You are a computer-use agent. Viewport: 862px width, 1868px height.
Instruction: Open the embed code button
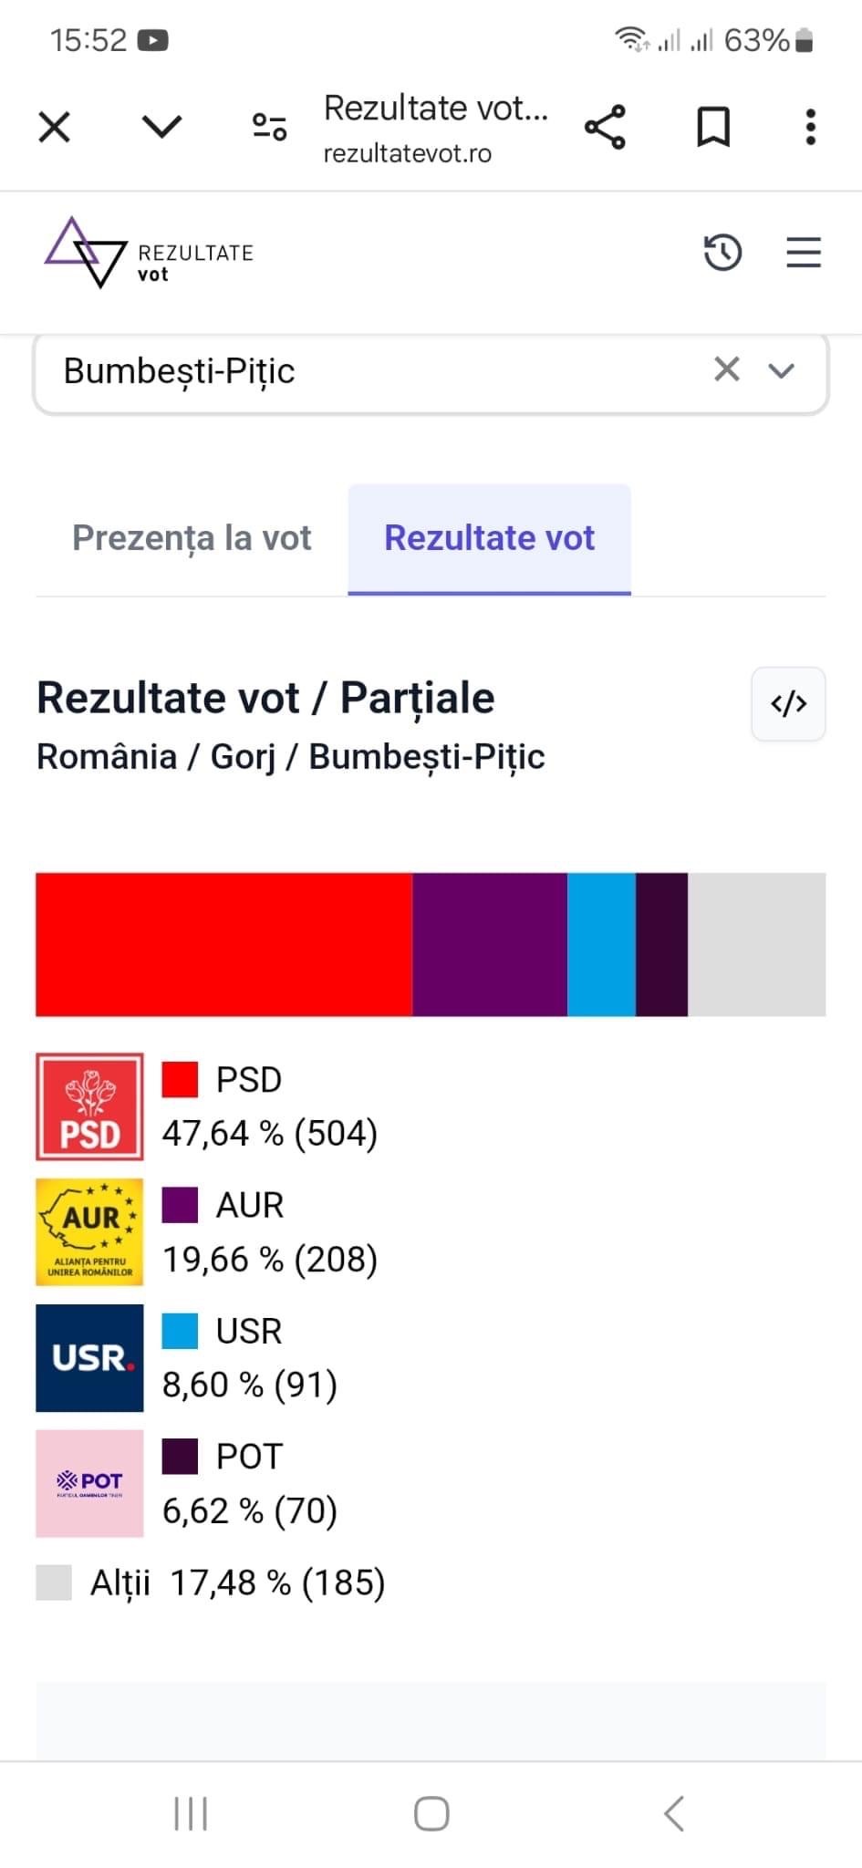tap(789, 704)
